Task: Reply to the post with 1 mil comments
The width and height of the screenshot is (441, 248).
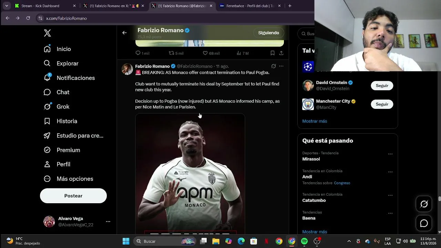Action: tap(142, 53)
